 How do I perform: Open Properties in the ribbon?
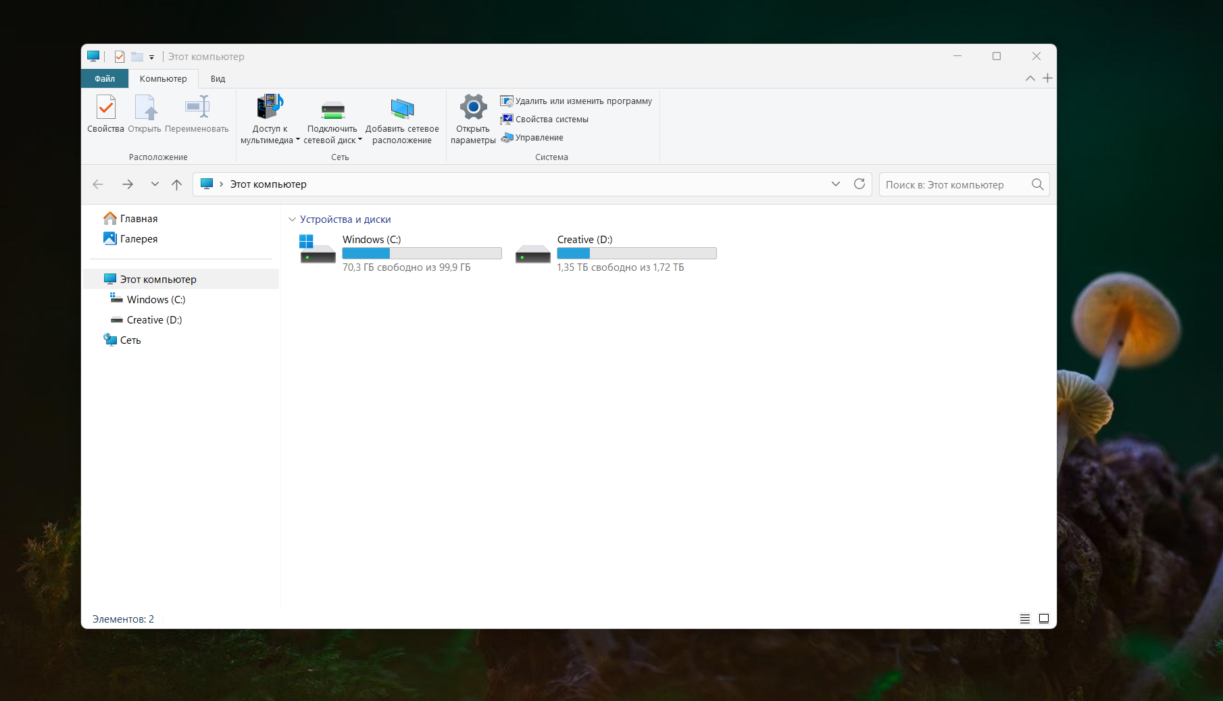(105, 114)
